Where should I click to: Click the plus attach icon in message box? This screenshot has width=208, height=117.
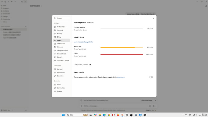tap(82, 106)
